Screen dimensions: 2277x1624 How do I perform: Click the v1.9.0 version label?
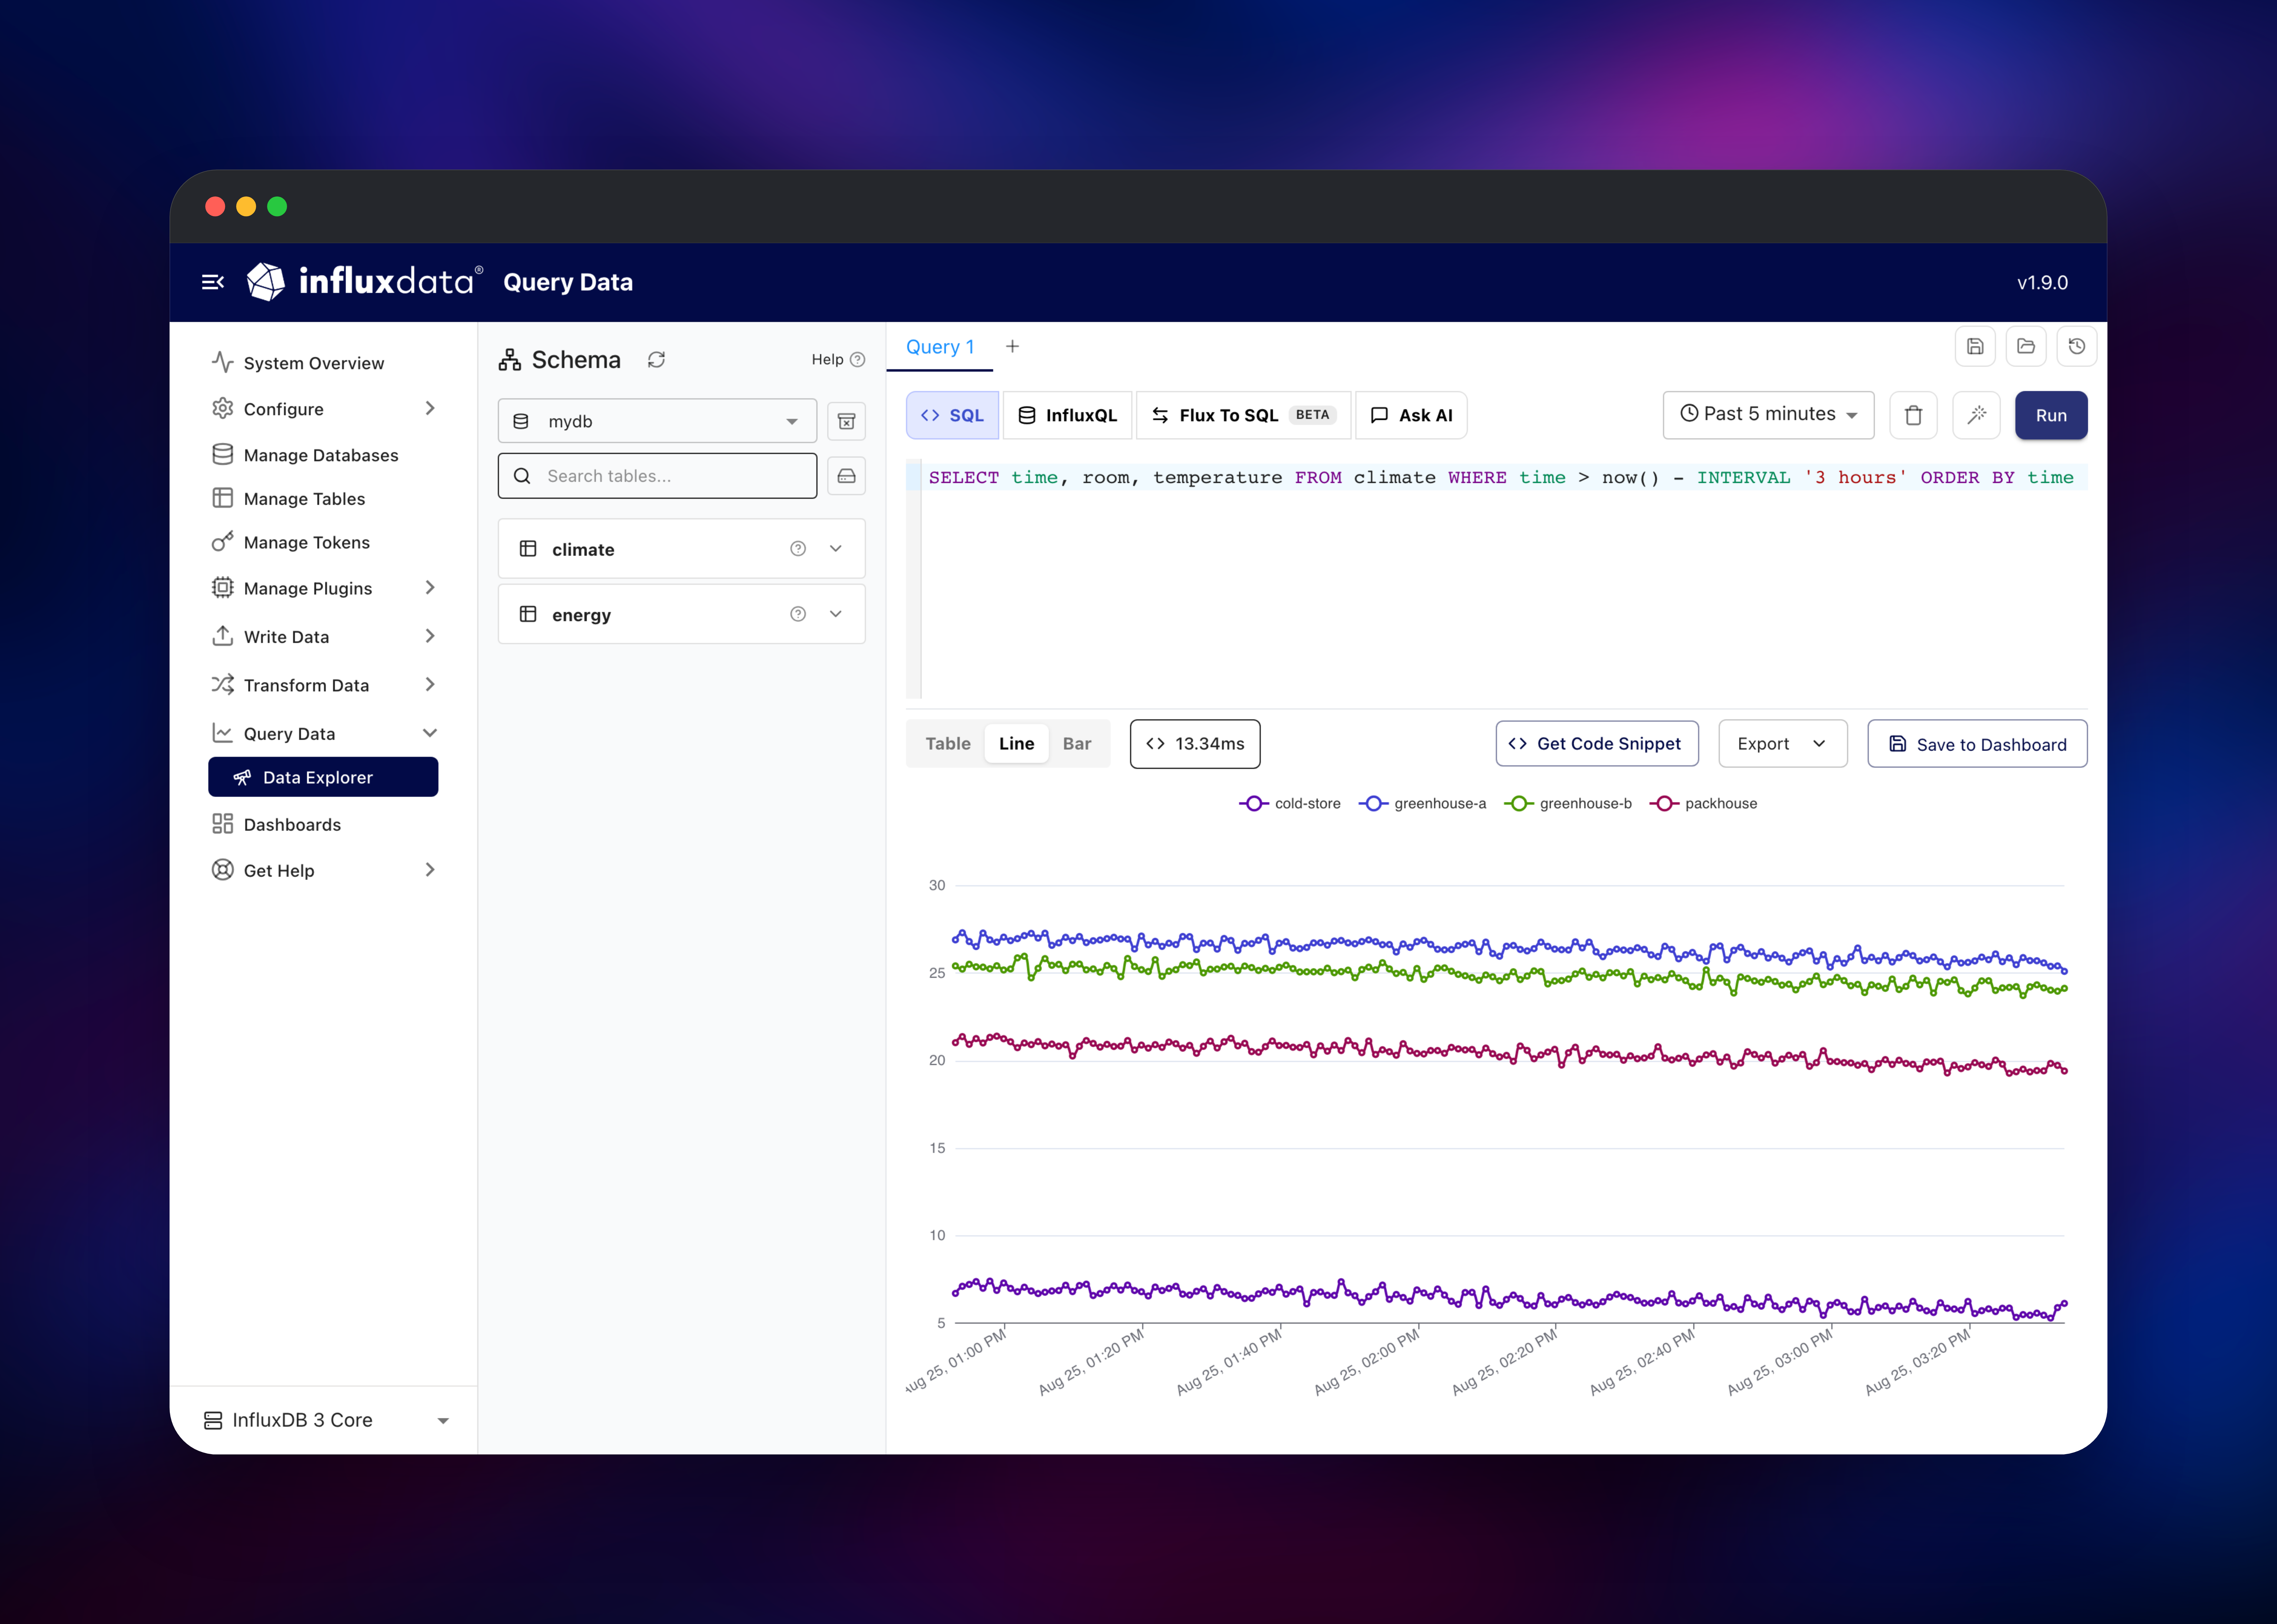(2042, 283)
